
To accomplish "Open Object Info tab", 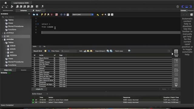I will (x=8, y=70).
